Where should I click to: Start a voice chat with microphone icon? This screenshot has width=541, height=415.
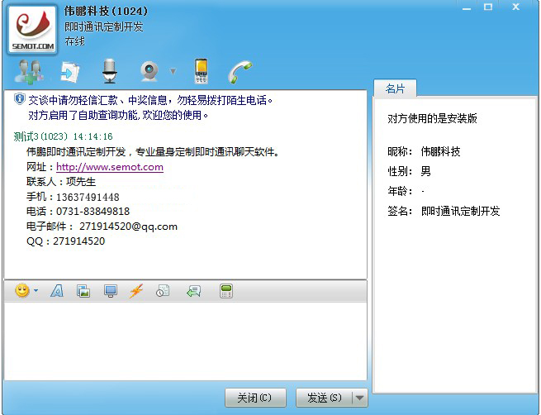(110, 71)
